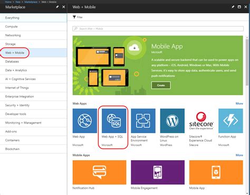The width and height of the screenshot is (250, 195).
Task: Open Internet of Things category
Action: pyautogui.click(x=34, y=88)
